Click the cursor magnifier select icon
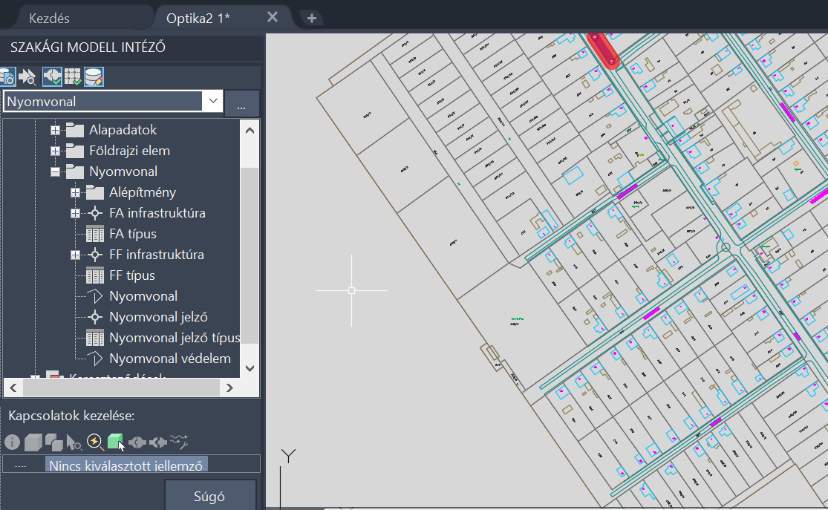 pos(74,442)
